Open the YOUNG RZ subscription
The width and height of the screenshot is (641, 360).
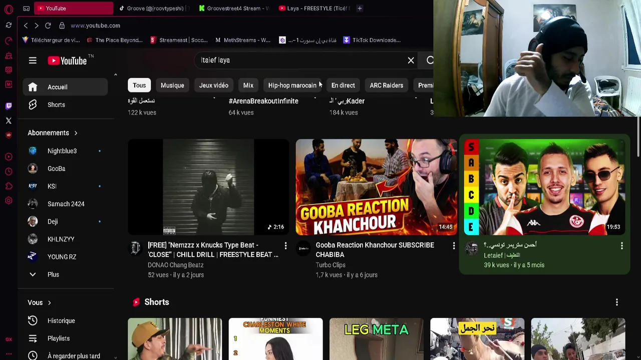coord(65,257)
